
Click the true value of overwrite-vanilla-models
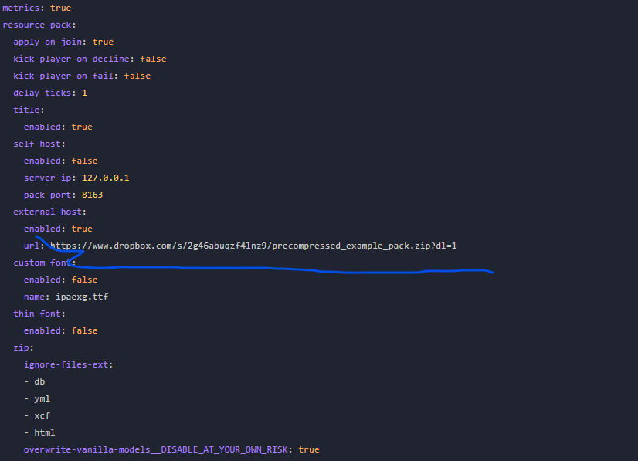click(x=309, y=449)
